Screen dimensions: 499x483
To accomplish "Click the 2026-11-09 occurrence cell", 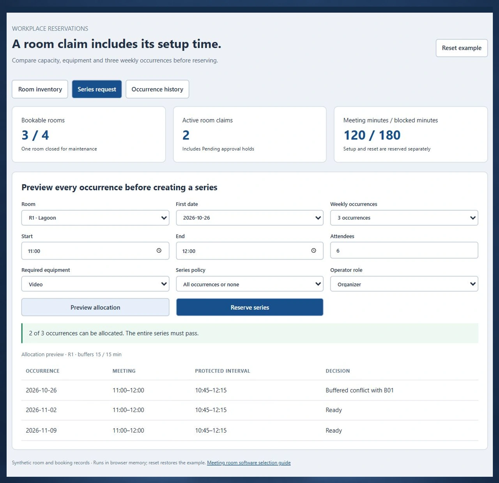I will coord(41,430).
